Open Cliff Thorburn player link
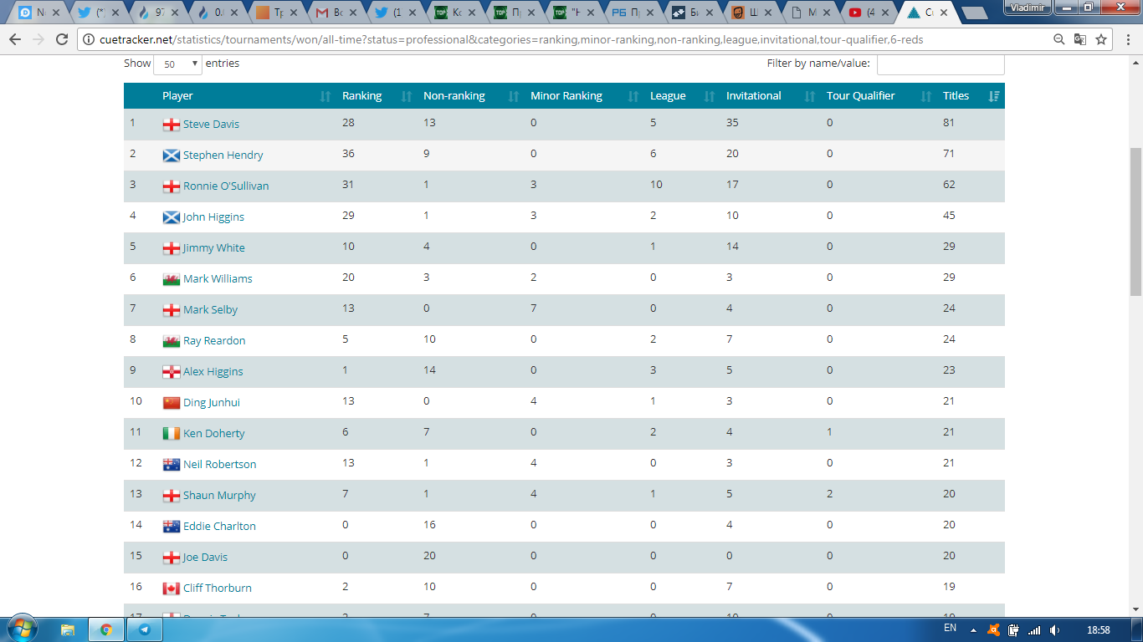Image resolution: width=1143 pixels, height=642 pixels. [218, 588]
